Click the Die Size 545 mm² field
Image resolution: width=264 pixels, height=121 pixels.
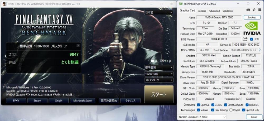click(x=235, y=28)
